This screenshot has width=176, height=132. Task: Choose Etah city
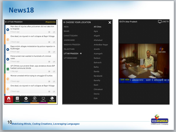click(x=96, y=98)
